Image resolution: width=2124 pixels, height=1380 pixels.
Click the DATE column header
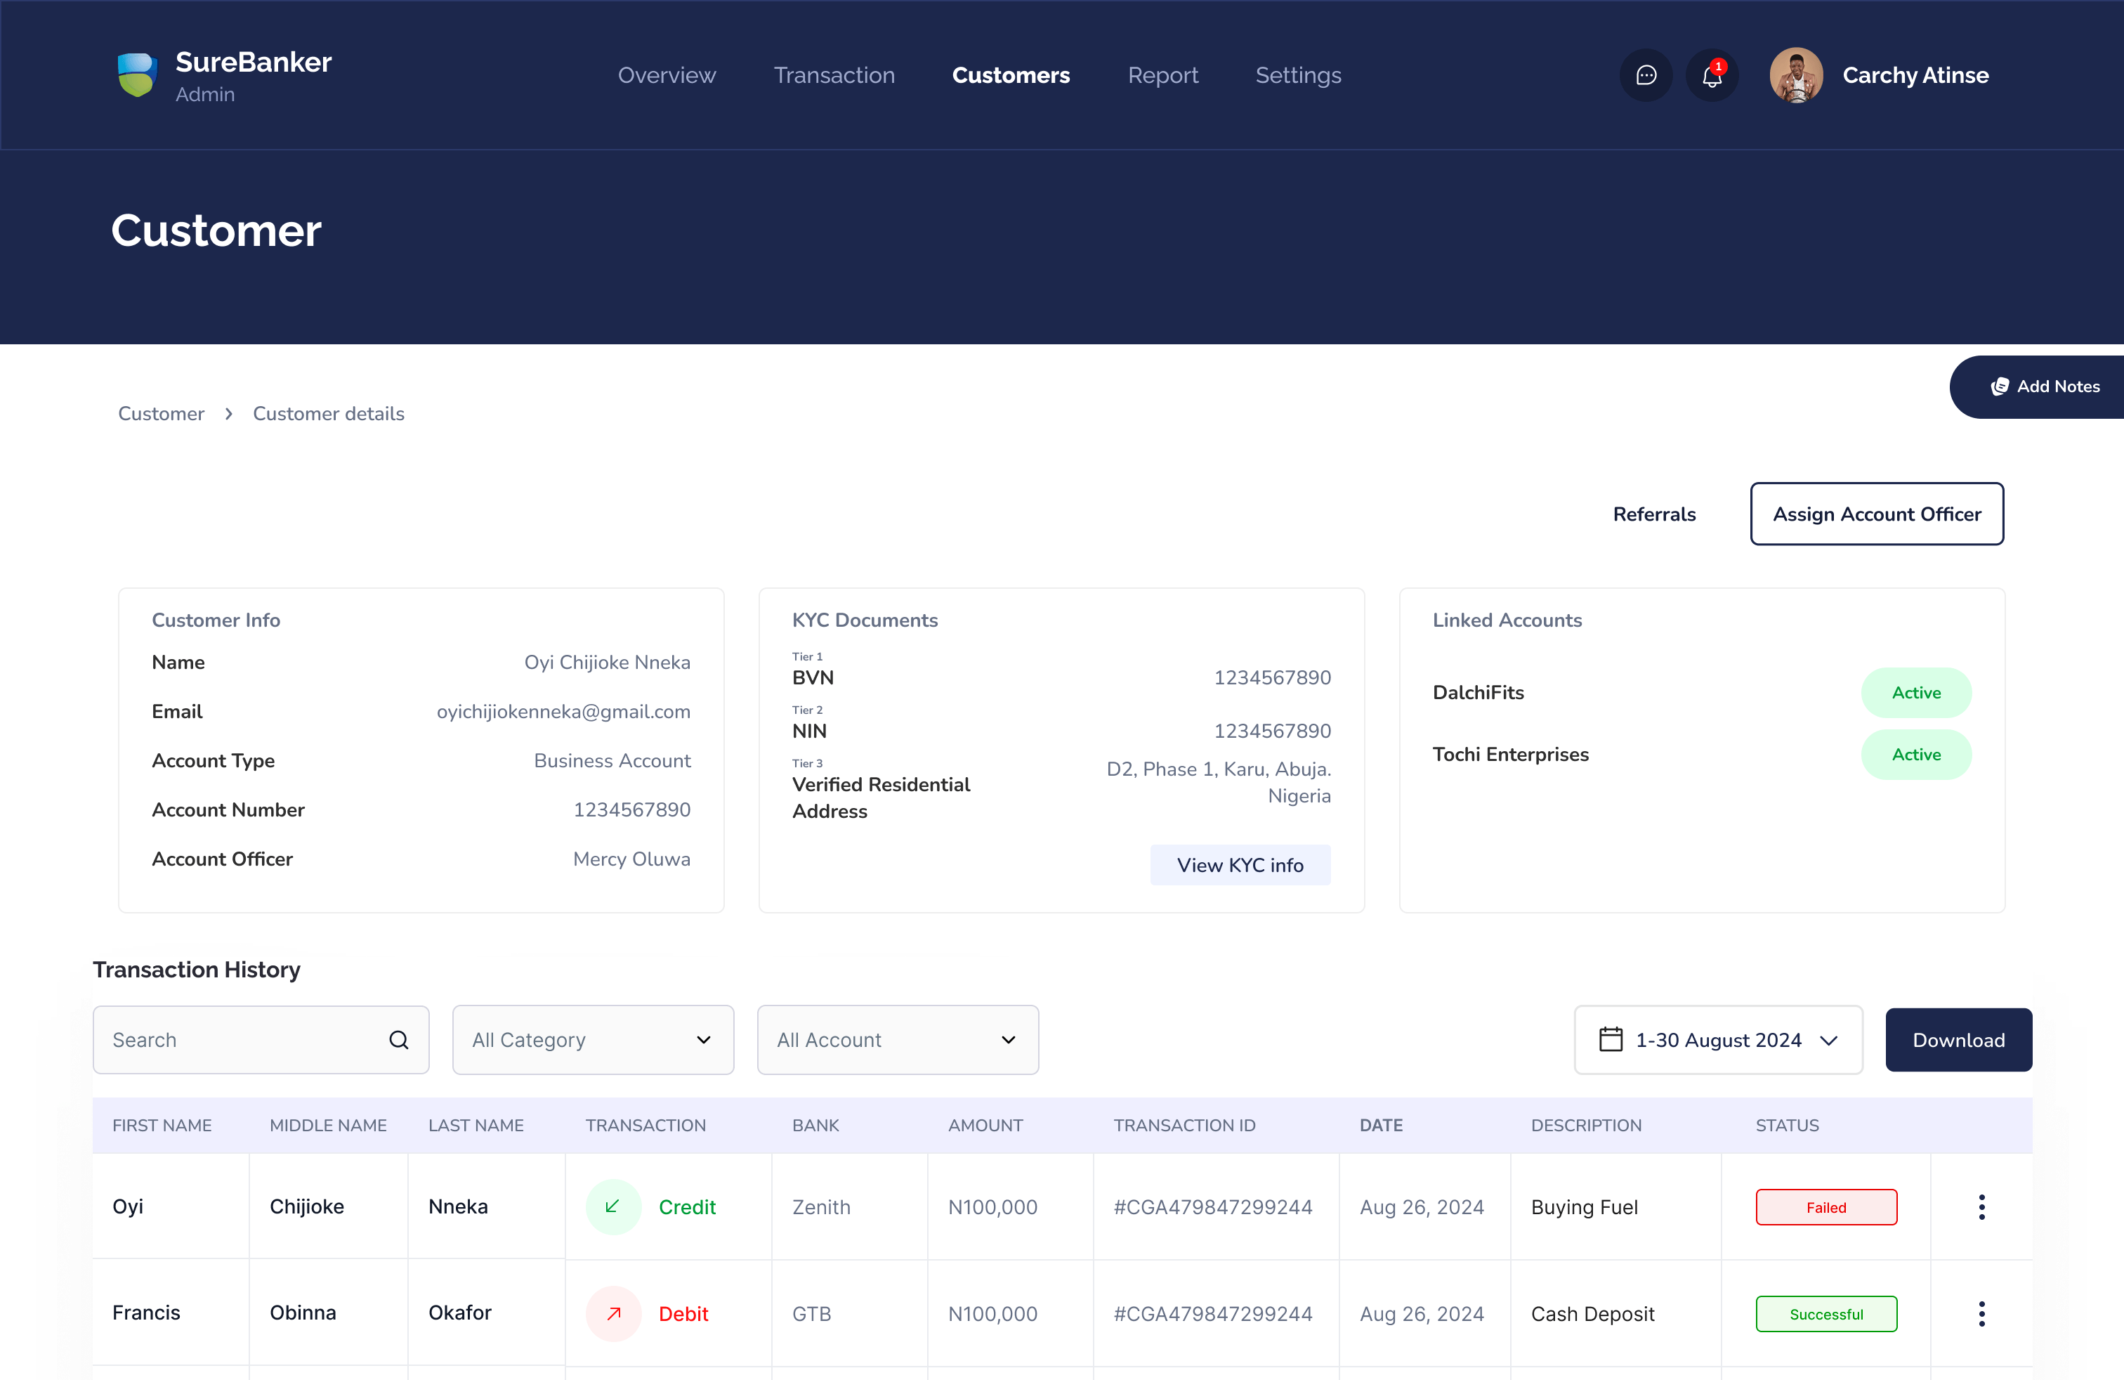[x=1381, y=1125]
